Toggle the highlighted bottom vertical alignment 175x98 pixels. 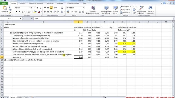click(x=51, y=8)
